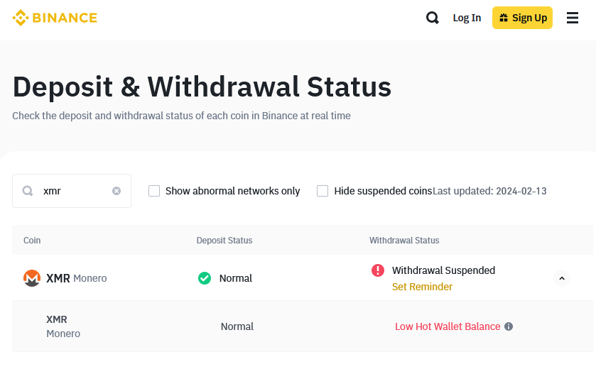Click the Deposit Status column header
The height and width of the screenshot is (374, 596).
[224, 241]
